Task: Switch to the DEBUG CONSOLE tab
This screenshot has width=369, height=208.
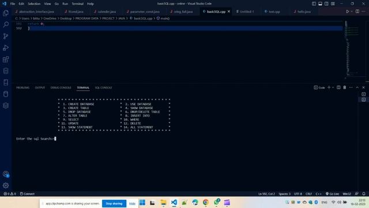Action: point(61,87)
